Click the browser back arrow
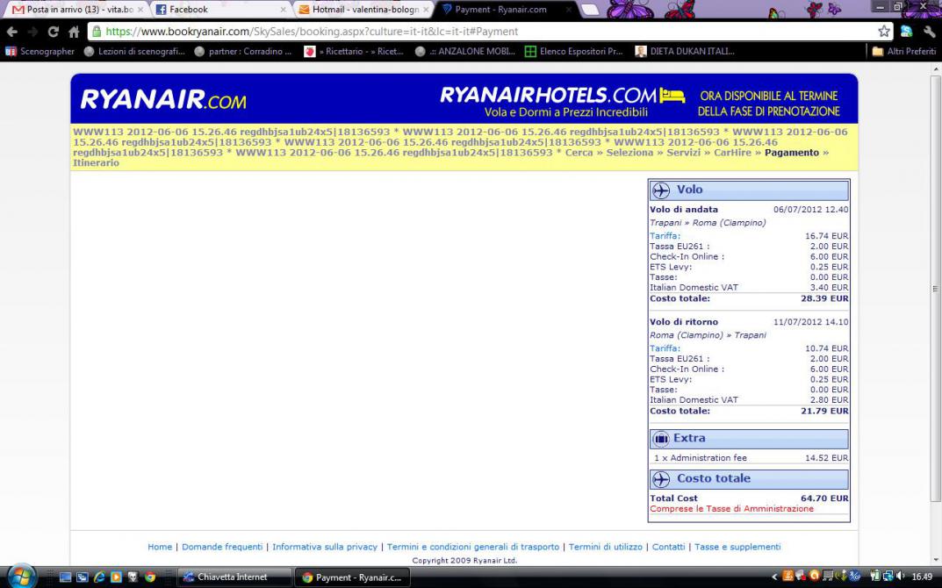942x588 pixels. (x=11, y=32)
